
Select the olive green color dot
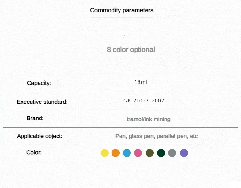[149, 153]
